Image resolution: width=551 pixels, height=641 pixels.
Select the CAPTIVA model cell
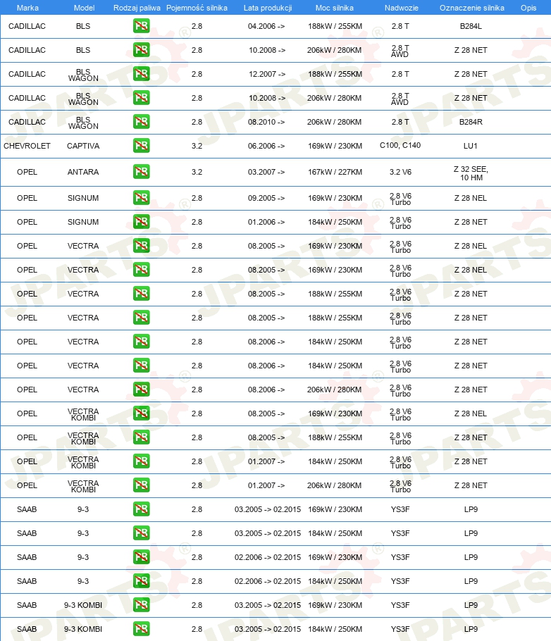point(83,146)
